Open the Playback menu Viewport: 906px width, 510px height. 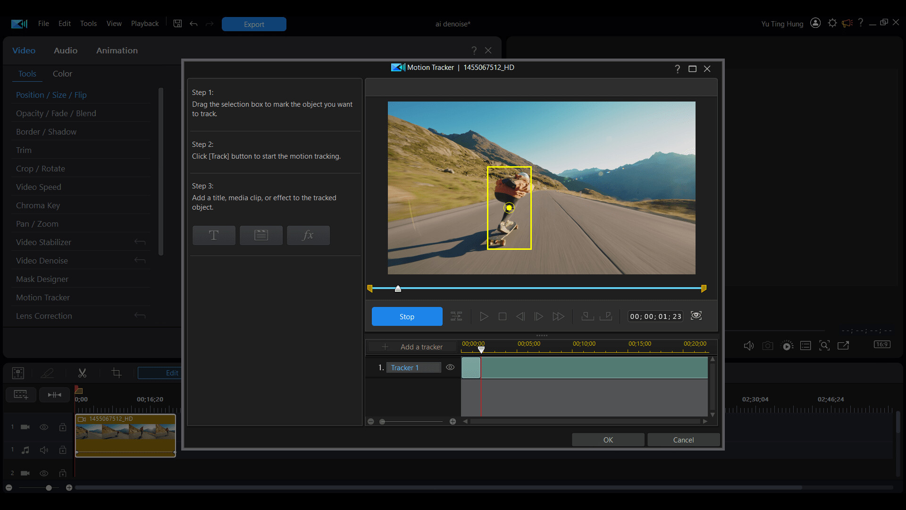(x=144, y=24)
